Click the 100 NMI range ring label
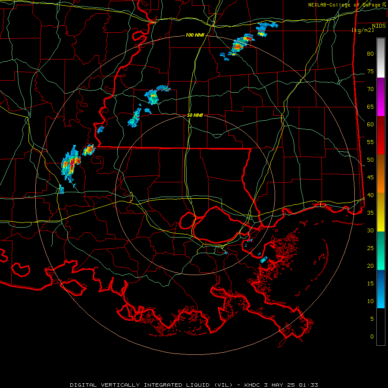The image size is (388, 388). pyautogui.click(x=195, y=35)
